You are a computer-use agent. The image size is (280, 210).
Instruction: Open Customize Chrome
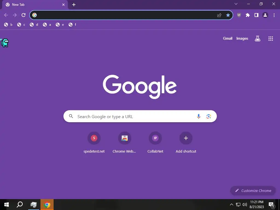click(x=253, y=191)
